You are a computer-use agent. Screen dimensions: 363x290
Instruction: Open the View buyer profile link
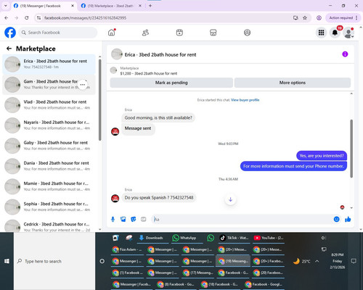click(245, 100)
